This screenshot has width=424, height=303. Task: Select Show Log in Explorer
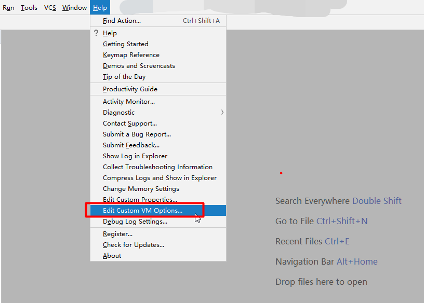[158, 156]
